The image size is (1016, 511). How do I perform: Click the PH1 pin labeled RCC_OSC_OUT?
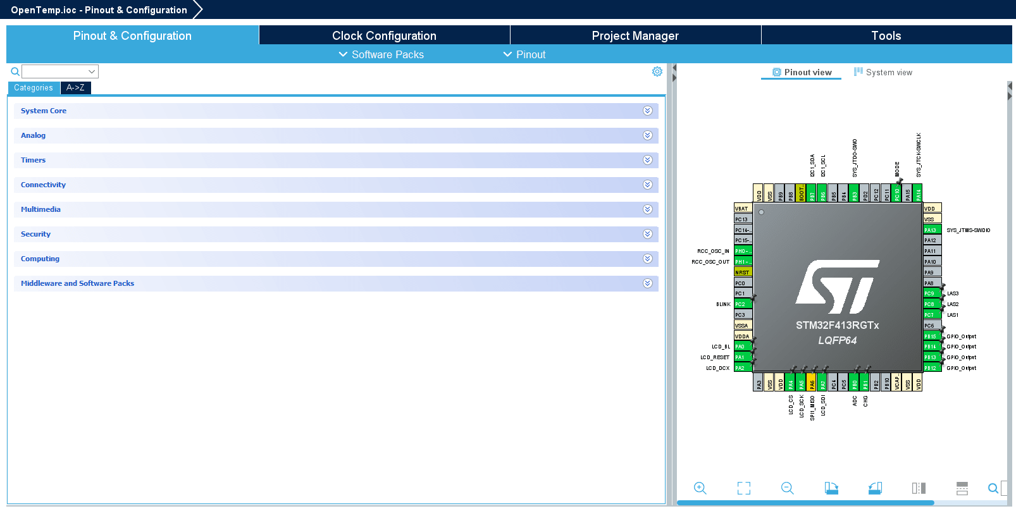pyautogui.click(x=743, y=262)
